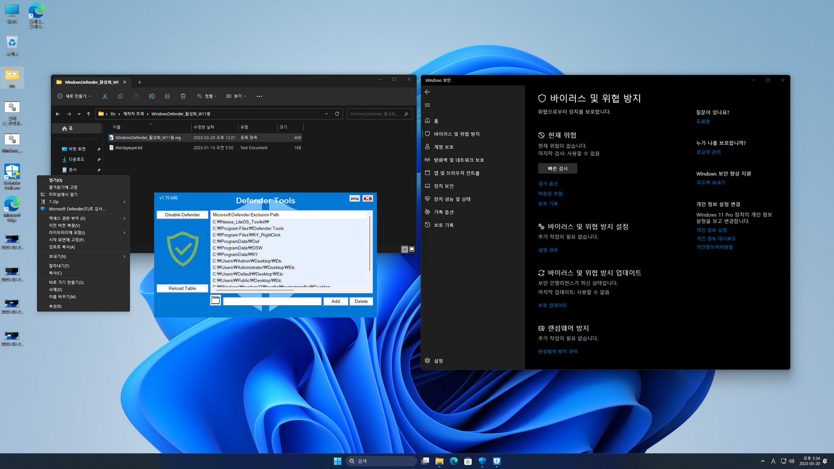Open Task View on taskbar
The height and width of the screenshot is (469, 834).
coord(425,461)
